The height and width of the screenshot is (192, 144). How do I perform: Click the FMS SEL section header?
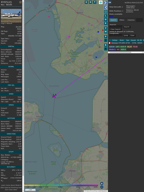11,85
